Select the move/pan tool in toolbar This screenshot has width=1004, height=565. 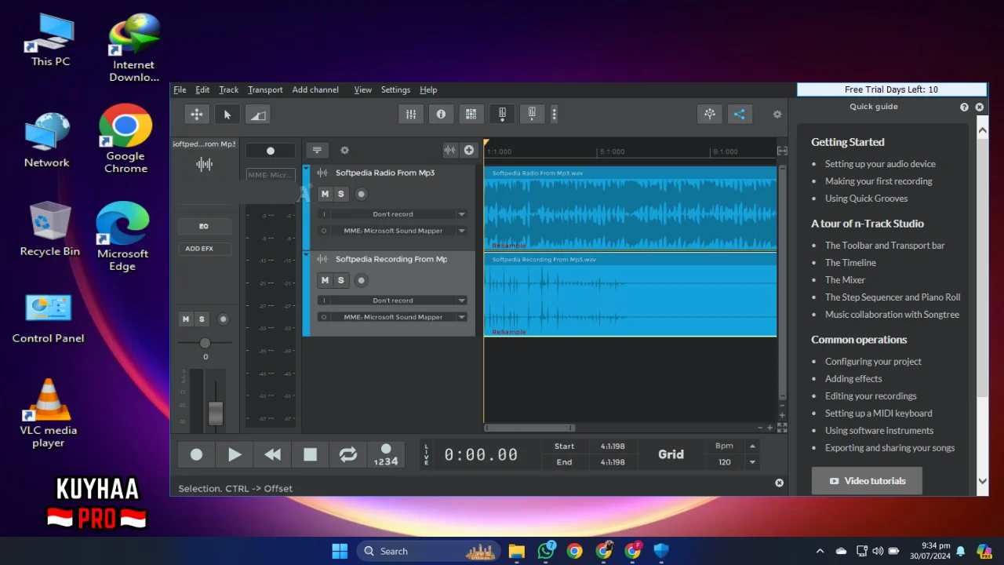coord(196,115)
